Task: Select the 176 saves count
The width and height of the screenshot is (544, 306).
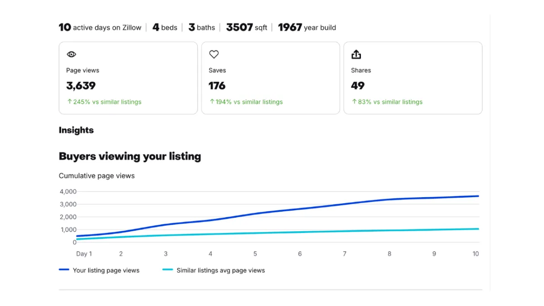Action: (x=217, y=86)
